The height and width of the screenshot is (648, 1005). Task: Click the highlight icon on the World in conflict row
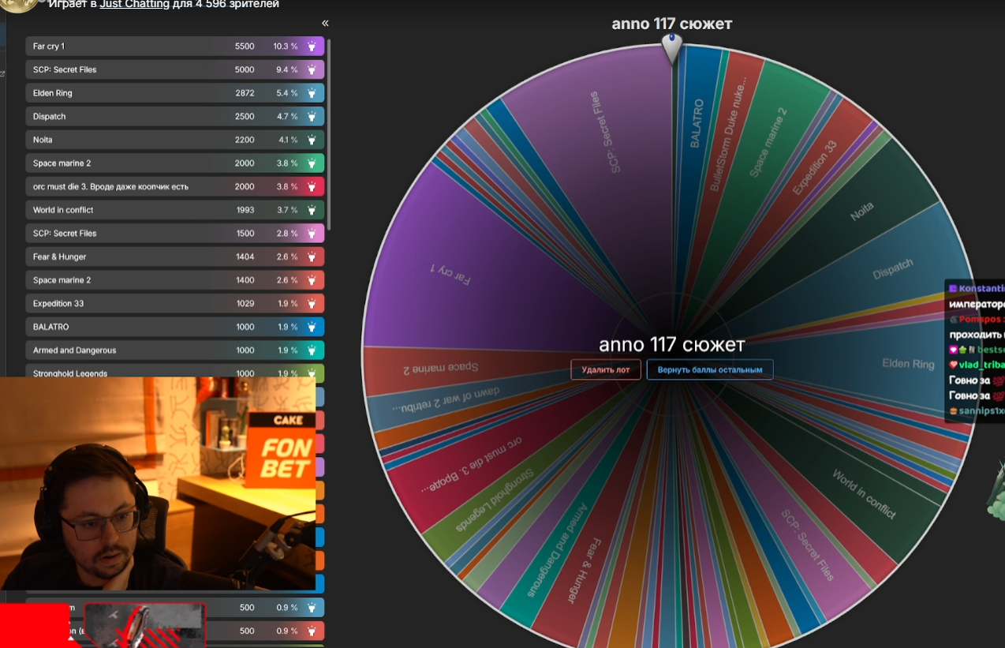tap(312, 210)
